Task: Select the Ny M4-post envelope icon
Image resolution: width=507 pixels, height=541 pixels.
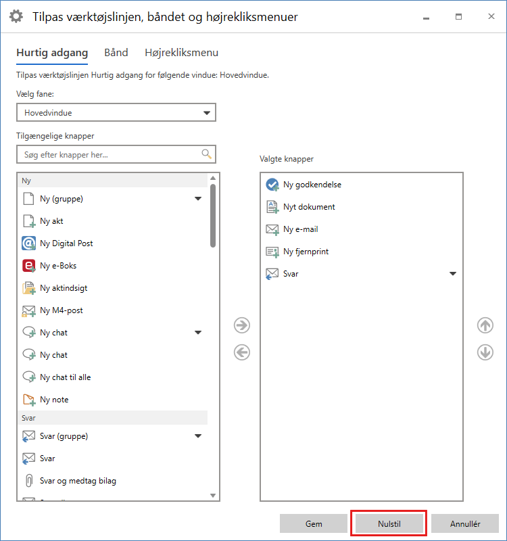Action: tap(28, 310)
